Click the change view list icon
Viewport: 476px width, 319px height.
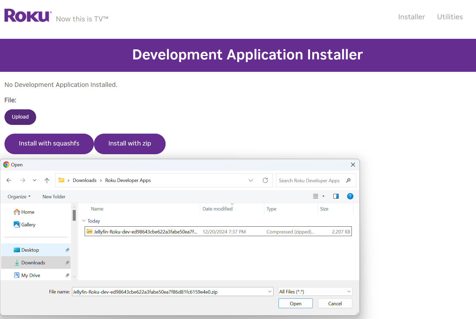[x=316, y=196]
